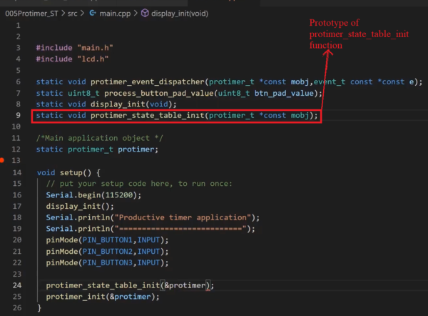Viewport: 428px width, 316px height.
Task: Click line number 24 in the gutter
Action: pyautogui.click(x=17, y=285)
